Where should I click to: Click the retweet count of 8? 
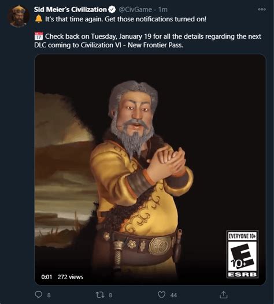tap(110, 295)
